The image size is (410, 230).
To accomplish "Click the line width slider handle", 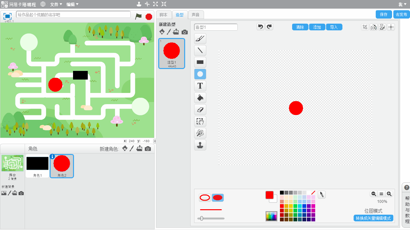I will coord(201,218).
